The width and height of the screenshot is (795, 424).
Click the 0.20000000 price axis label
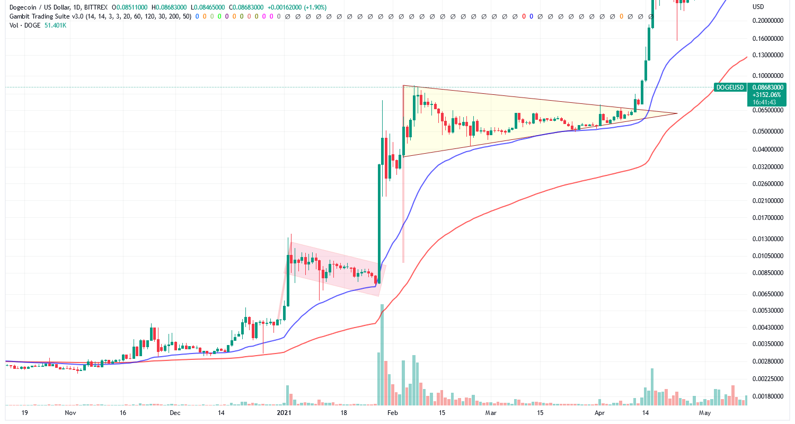tap(768, 21)
